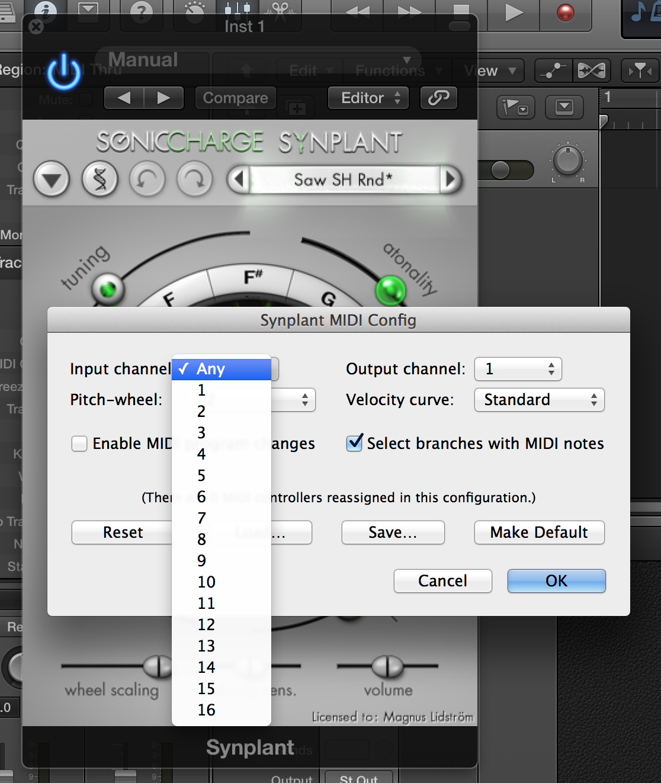Open the Synplant round triangle menu button

pyautogui.click(x=52, y=179)
